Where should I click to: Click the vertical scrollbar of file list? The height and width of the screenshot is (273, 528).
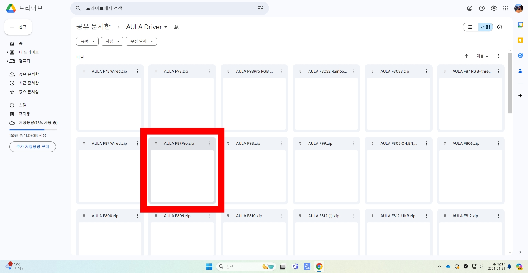point(510,83)
